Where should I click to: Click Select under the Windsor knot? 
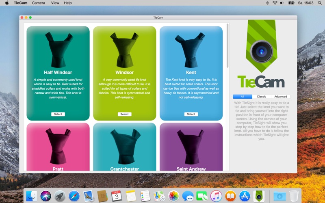pyautogui.click(x=125, y=114)
